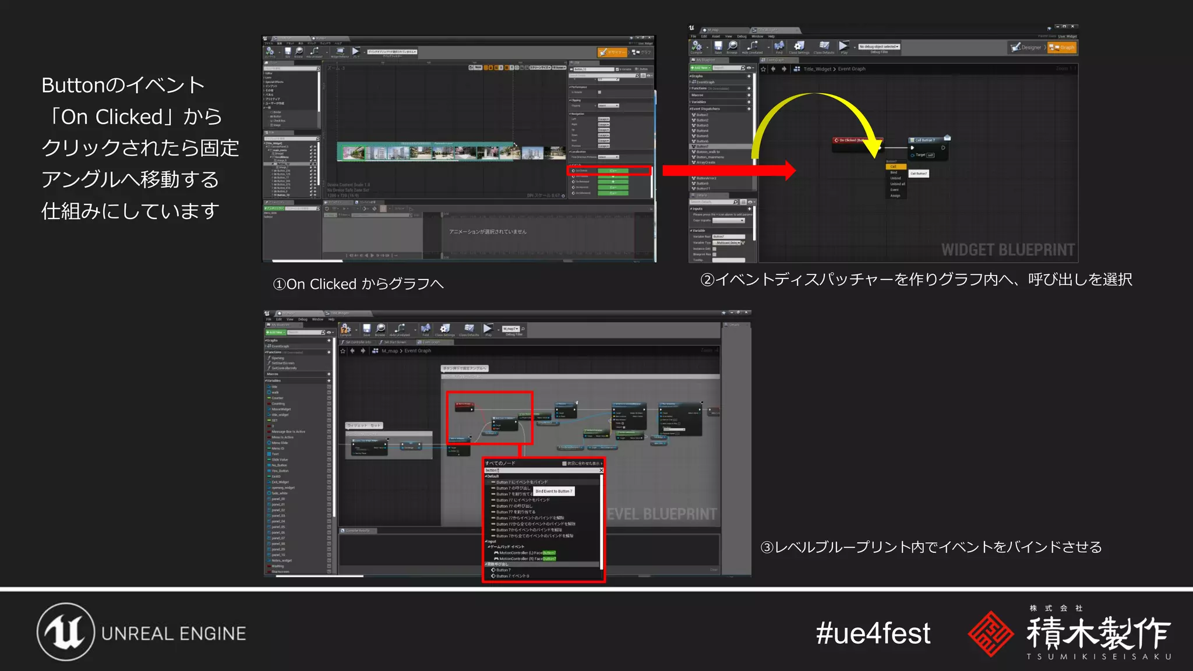This screenshot has height=671, width=1193.
Task: Open the Debug menu in Level Blueprint window
Action: point(303,319)
